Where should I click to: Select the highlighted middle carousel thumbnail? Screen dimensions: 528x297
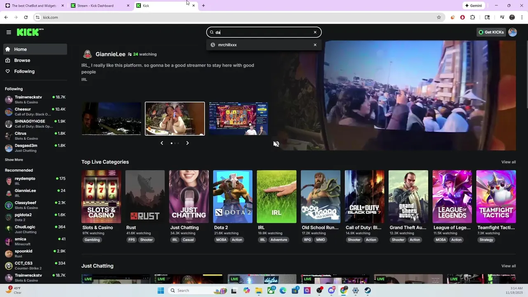click(x=175, y=119)
